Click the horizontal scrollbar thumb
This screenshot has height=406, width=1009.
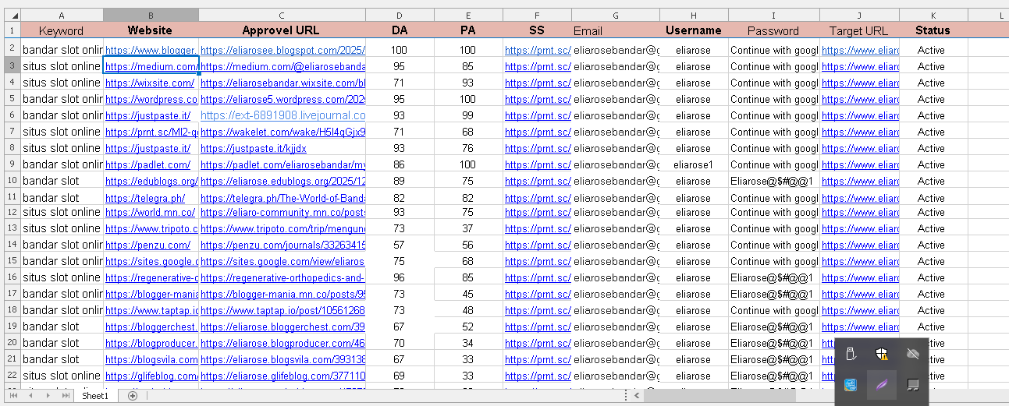tap(719, 396)
